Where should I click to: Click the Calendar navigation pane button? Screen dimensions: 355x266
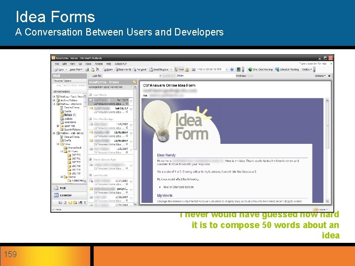point(70,195)
